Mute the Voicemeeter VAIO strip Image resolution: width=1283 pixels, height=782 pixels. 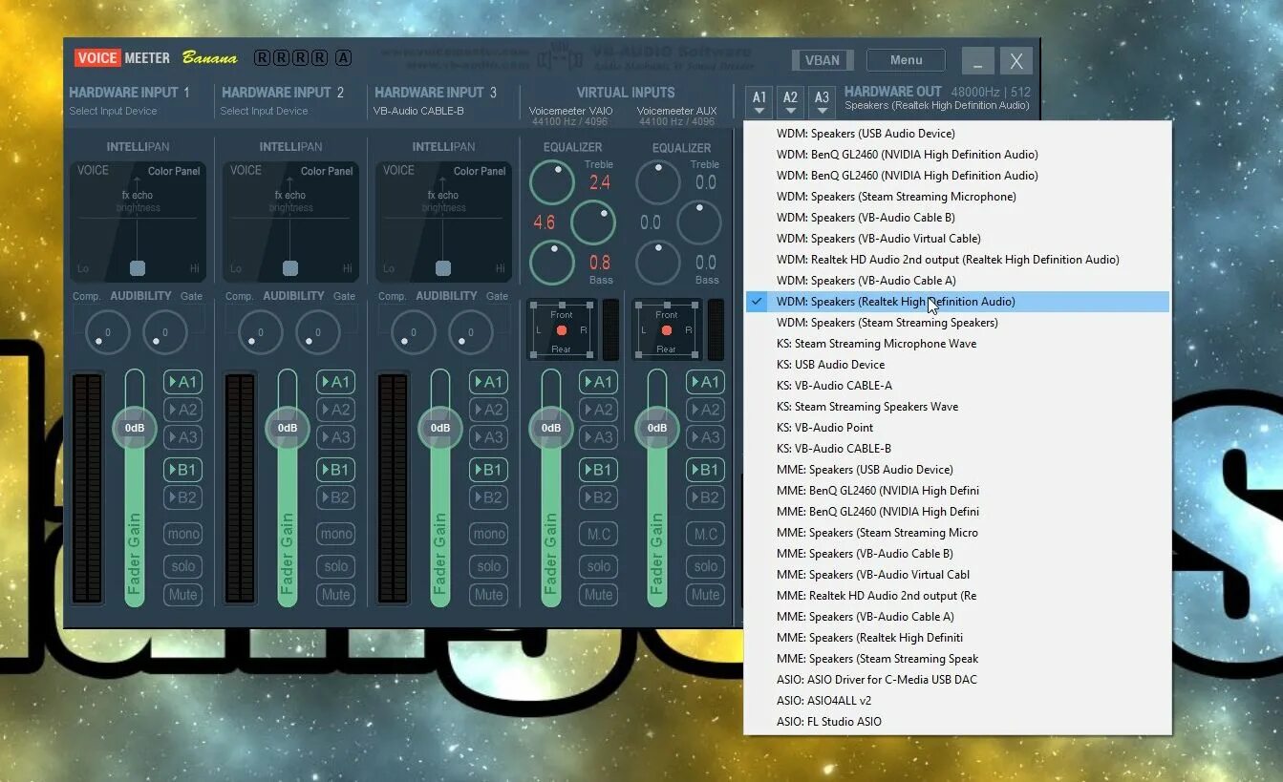(x=599, y=594)
